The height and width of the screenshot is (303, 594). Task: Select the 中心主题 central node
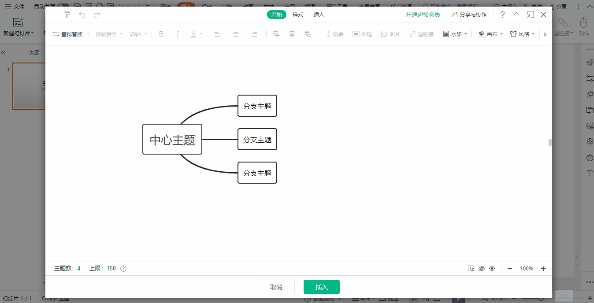click(x=172, y=140)
